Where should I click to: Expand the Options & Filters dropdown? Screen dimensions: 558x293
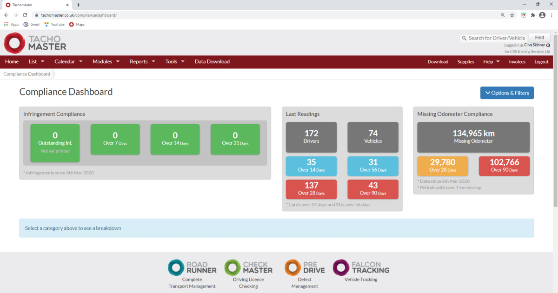point(507,93)
